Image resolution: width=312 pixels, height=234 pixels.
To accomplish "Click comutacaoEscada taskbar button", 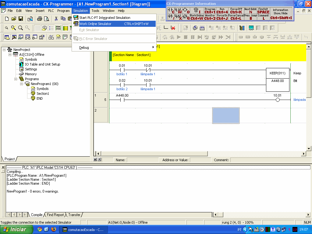I will [x=83, y=230].
